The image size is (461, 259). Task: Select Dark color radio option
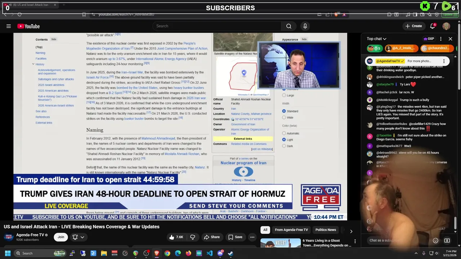point(284,146)
